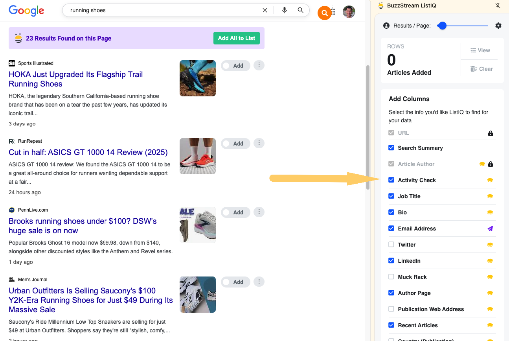Screen dimensions: 509x341
Task: Click the send icon beside Email Address
Action: [x=490, y=228]
